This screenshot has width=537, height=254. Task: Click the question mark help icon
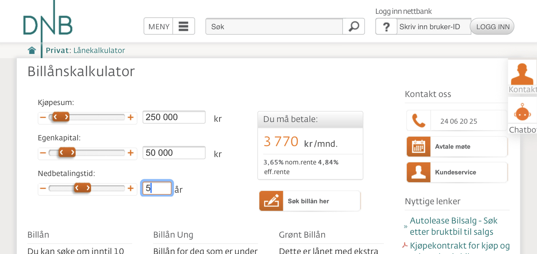coord(386,27)
